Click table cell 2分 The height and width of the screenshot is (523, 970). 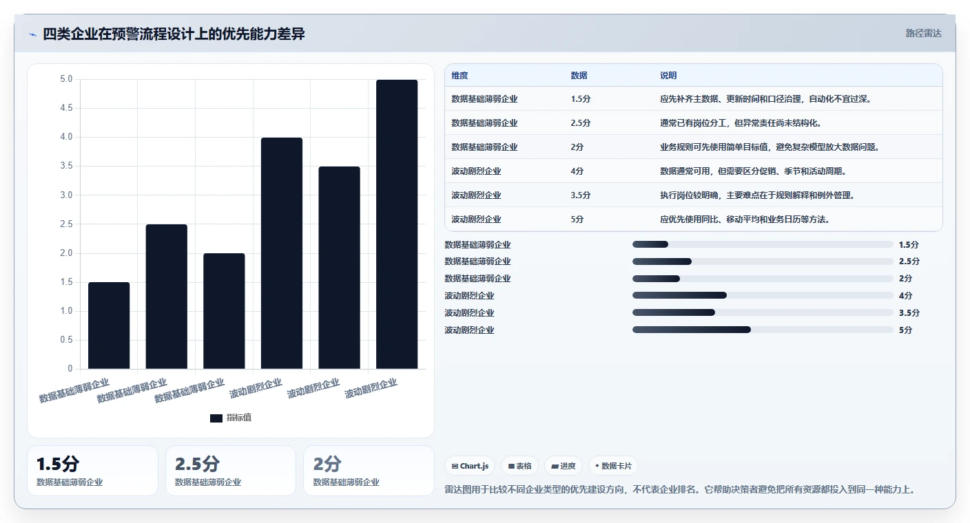pos(577,147)
